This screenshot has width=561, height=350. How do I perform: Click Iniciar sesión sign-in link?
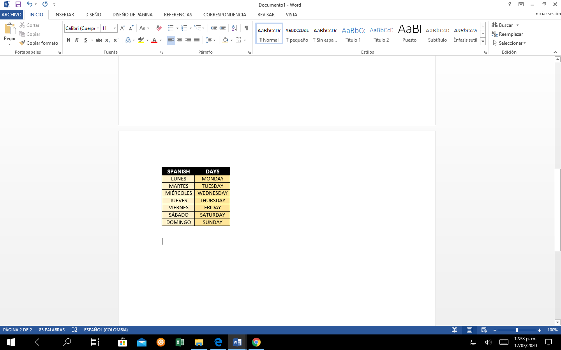[x=547, y=14]
